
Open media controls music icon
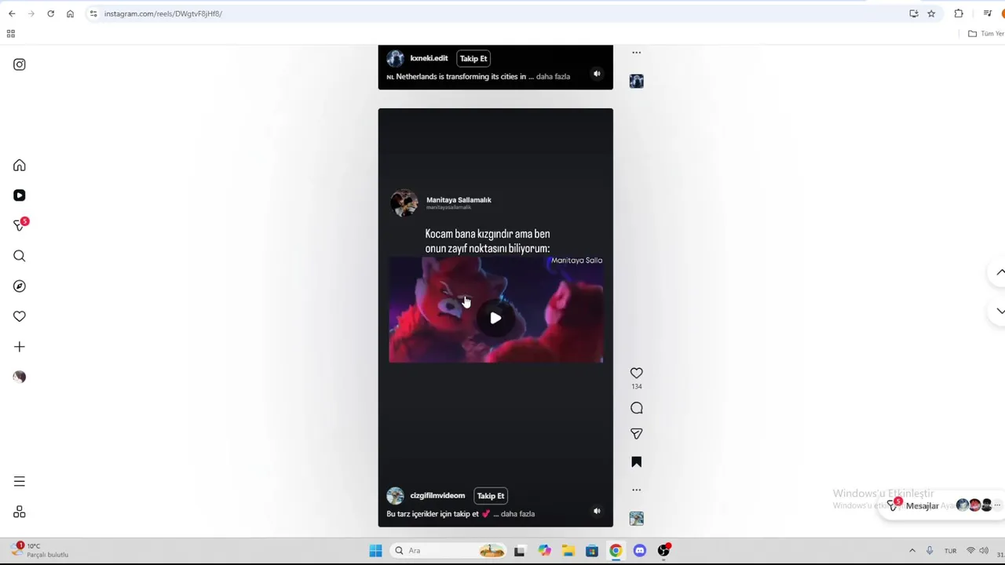[987, 13]
